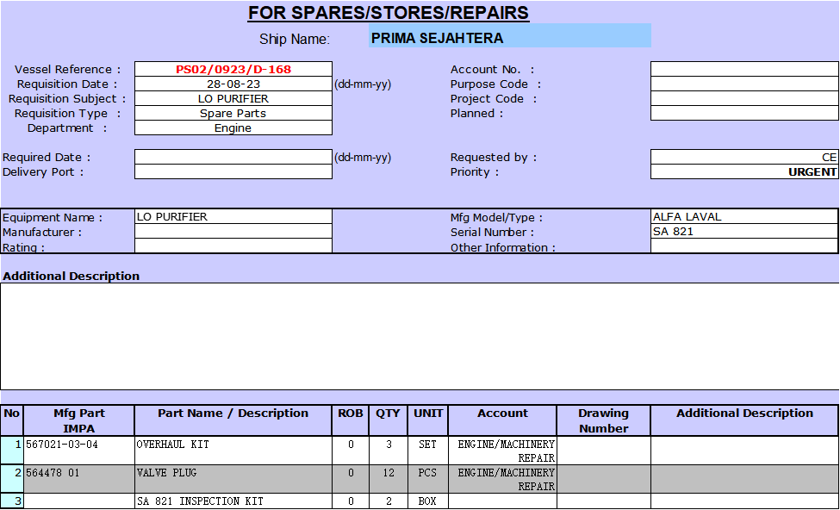Select the Requisition Type cell Spare Parts
840x510 pixels.
(233, 114)
